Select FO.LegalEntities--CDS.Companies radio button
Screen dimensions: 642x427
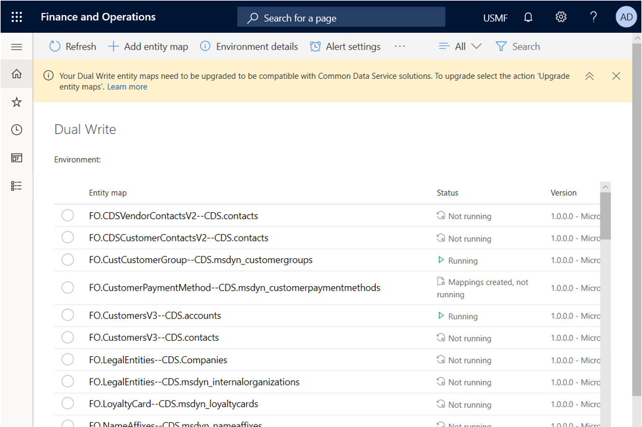(68, 359)
